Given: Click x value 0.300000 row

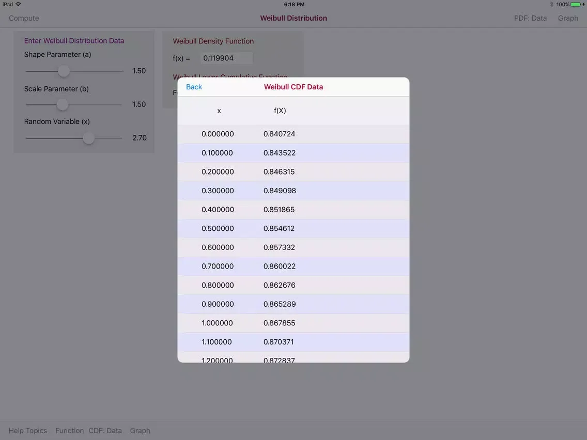Looking at the screenshot, I should pyautogui.click(x=293, y=191).
